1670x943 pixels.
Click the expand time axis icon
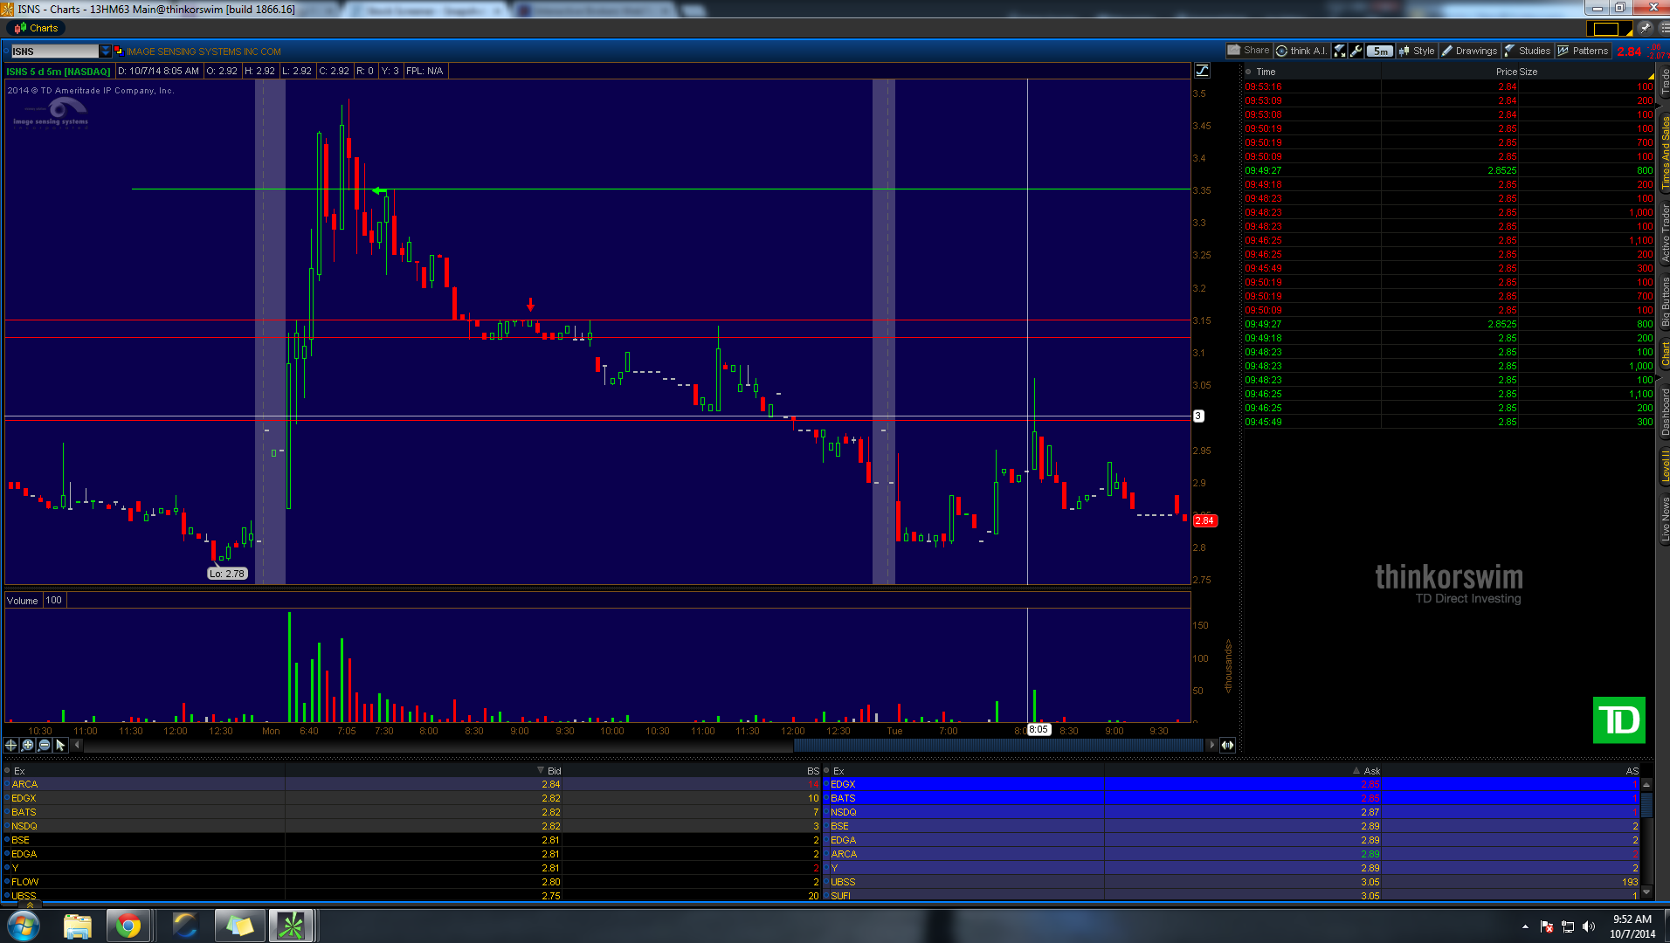coord(1227,745)
